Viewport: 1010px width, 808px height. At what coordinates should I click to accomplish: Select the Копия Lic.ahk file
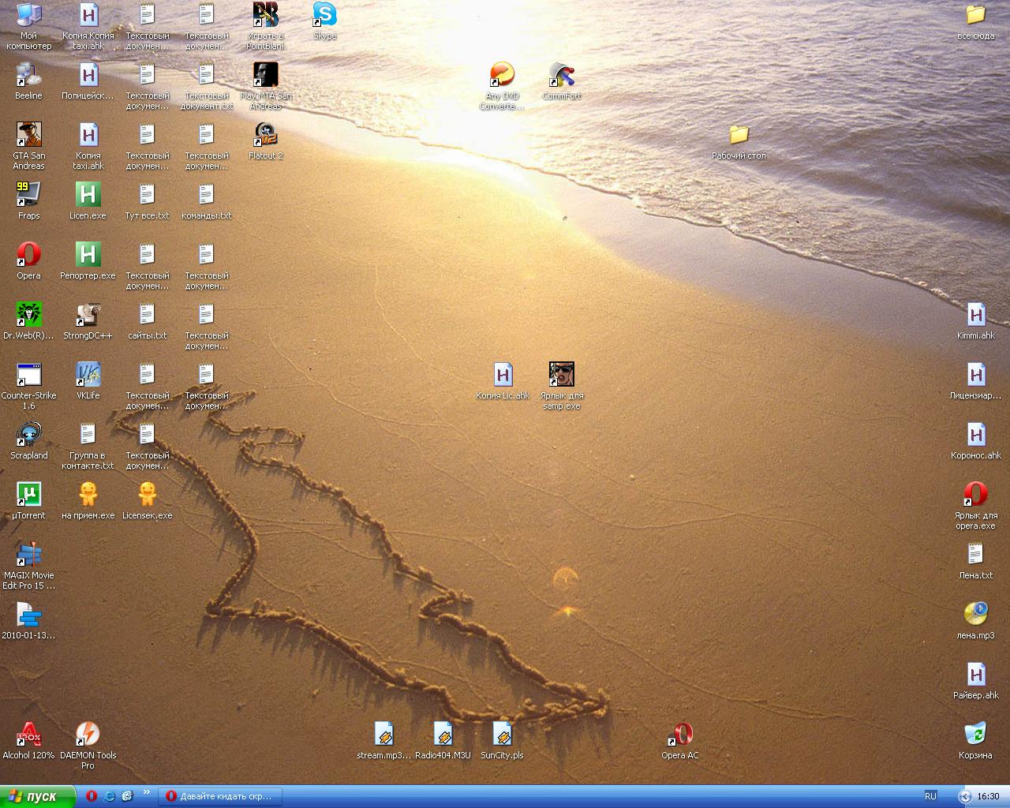(502, 381)
